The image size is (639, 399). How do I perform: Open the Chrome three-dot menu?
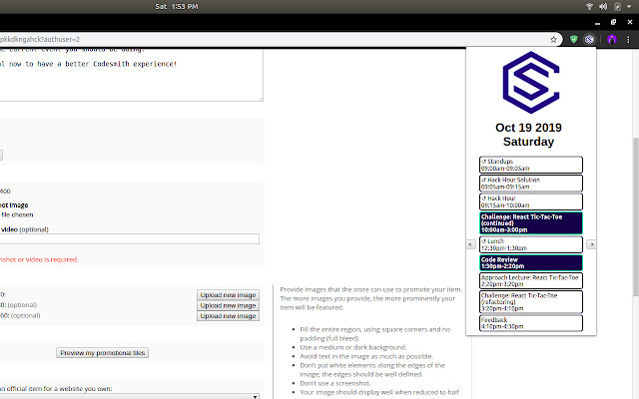point(628,40)
